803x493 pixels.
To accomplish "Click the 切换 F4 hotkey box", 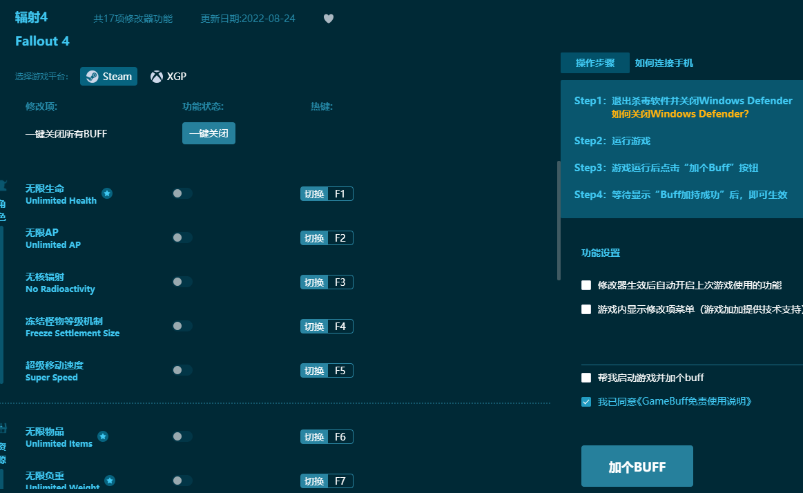I will click(x=327, y=326).
